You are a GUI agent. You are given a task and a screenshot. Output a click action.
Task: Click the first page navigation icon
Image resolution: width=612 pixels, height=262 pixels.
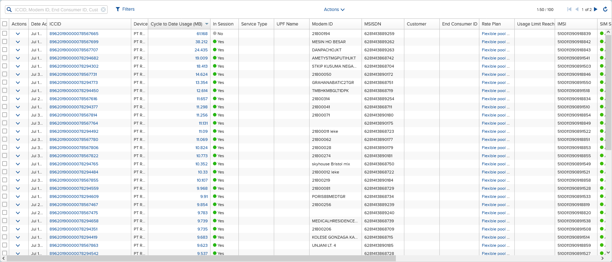(569, 10)
